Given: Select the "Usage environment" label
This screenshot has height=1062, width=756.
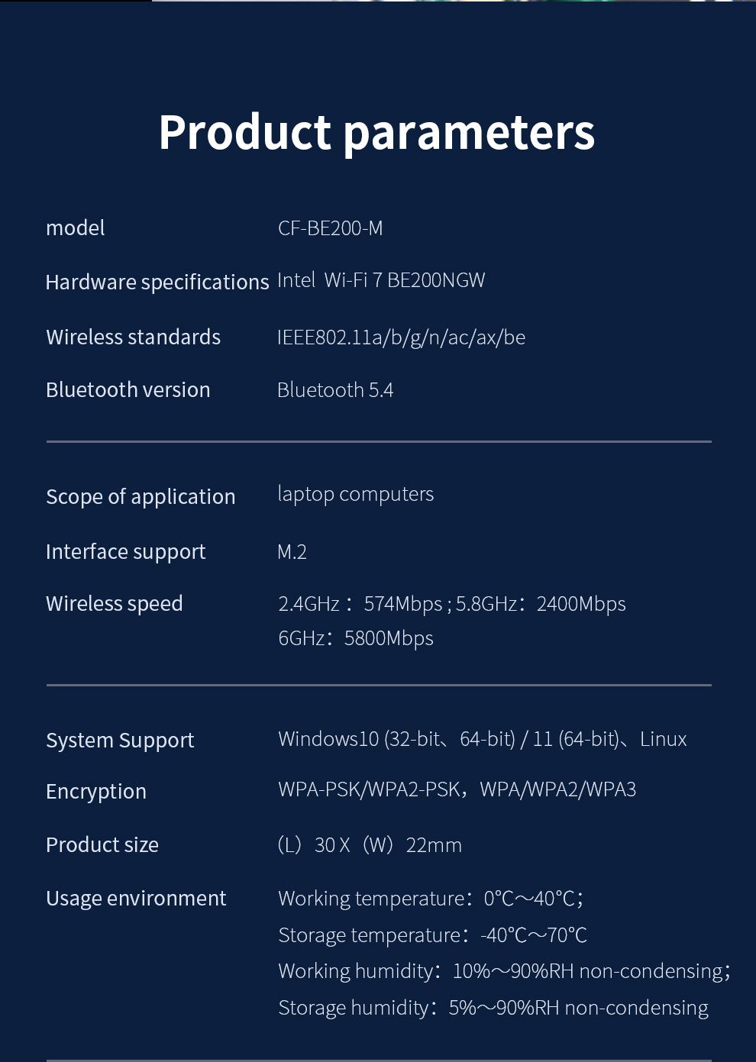Looking at the screenshot, I should point(136,898).
